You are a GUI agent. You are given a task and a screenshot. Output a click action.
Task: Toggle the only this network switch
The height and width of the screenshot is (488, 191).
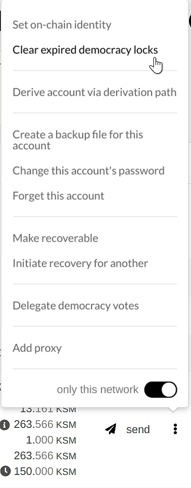(x=161, y=390)
